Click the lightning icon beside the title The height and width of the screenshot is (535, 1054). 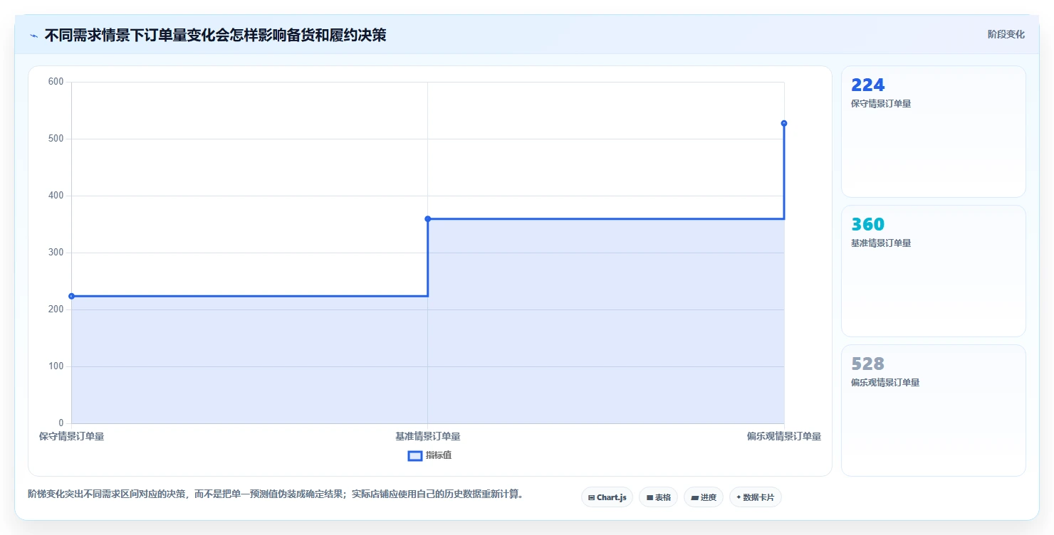coord(33,35)
